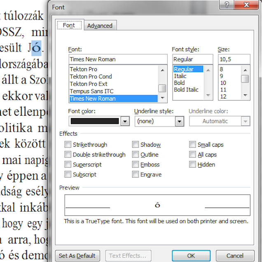Click the size list scroll down arrow
Screen dimensions: 262x262
[245, 96]
